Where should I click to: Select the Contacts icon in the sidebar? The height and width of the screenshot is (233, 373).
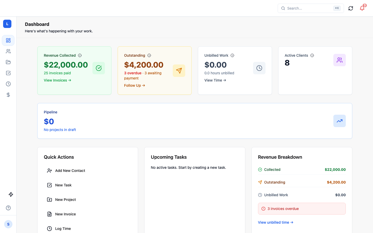[x=8, y=51]
